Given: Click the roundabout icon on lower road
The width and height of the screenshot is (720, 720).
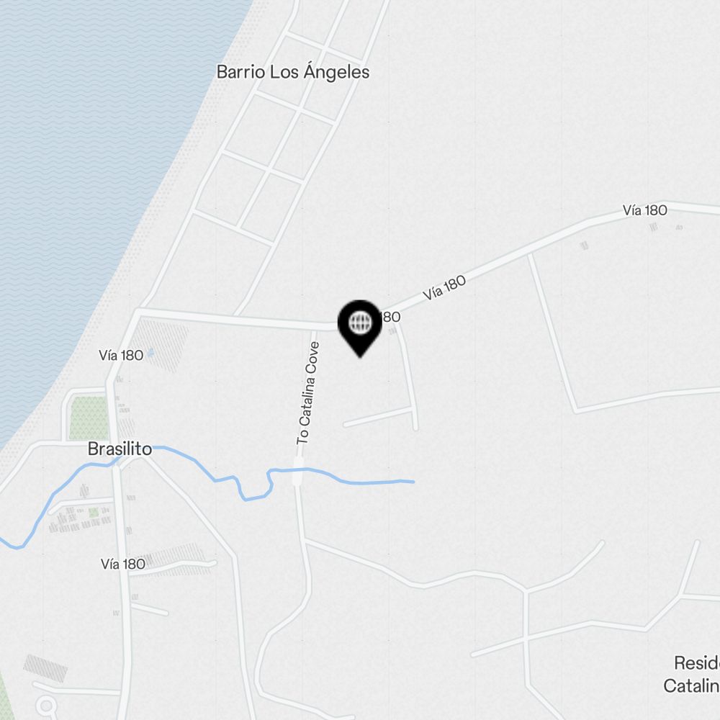Looking at the screenshot, I should coord(46,706).
